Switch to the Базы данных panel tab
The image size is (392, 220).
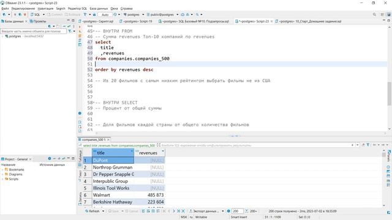click(x=12, y=21)
